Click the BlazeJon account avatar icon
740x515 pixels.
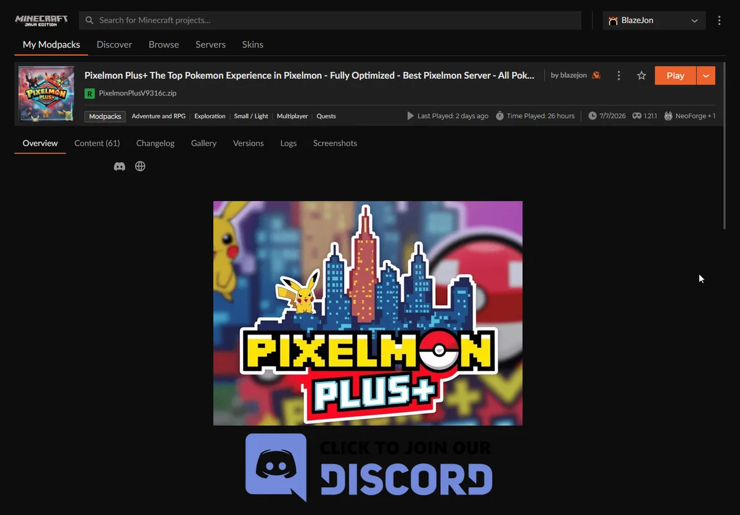tap(613, 20)
